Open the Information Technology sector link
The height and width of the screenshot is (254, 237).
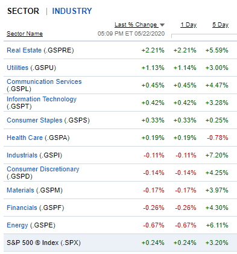[x=42, y=99]
